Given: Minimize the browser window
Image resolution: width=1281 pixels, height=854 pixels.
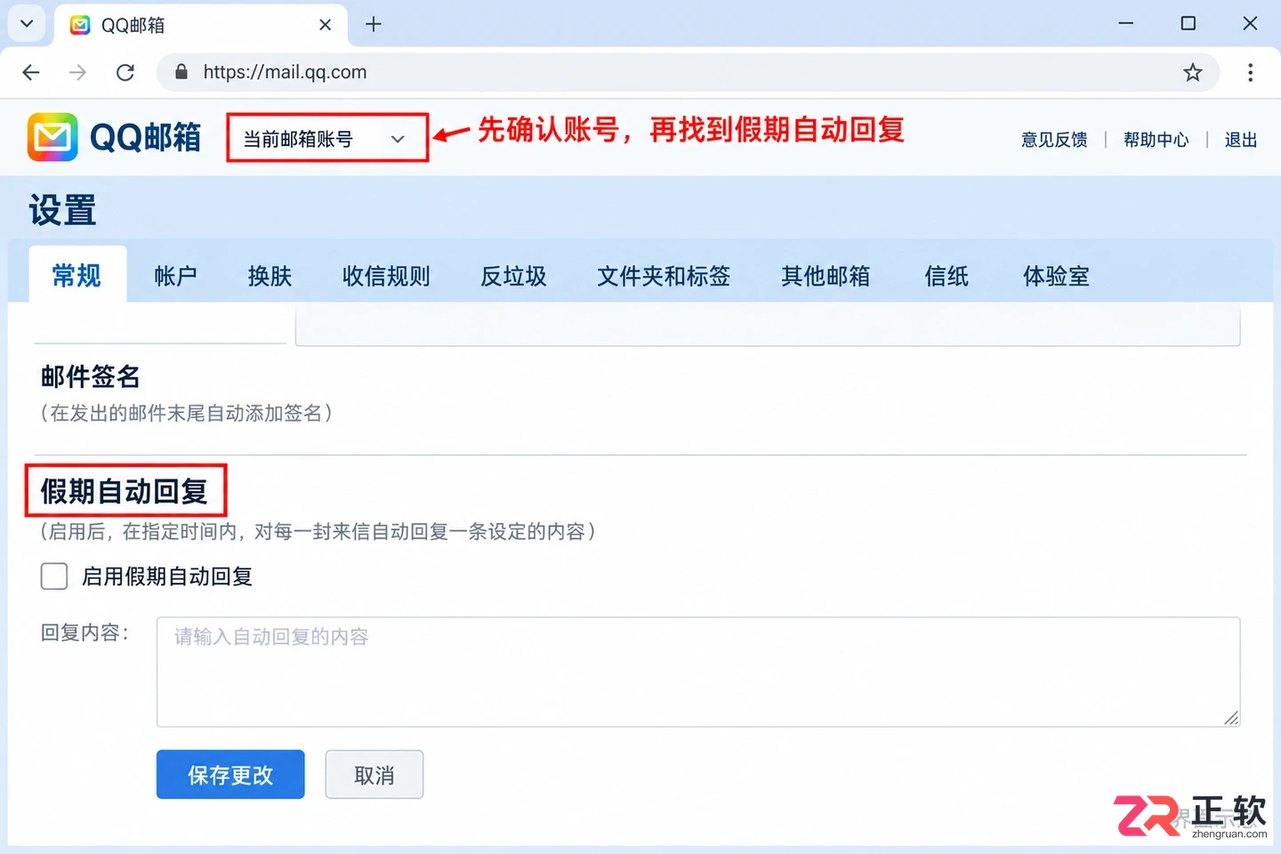Looking at the screenshot, I should [1126, 24].
